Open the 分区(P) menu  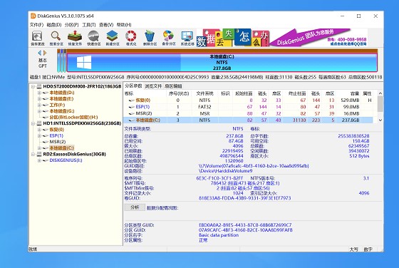click(71, 25)
